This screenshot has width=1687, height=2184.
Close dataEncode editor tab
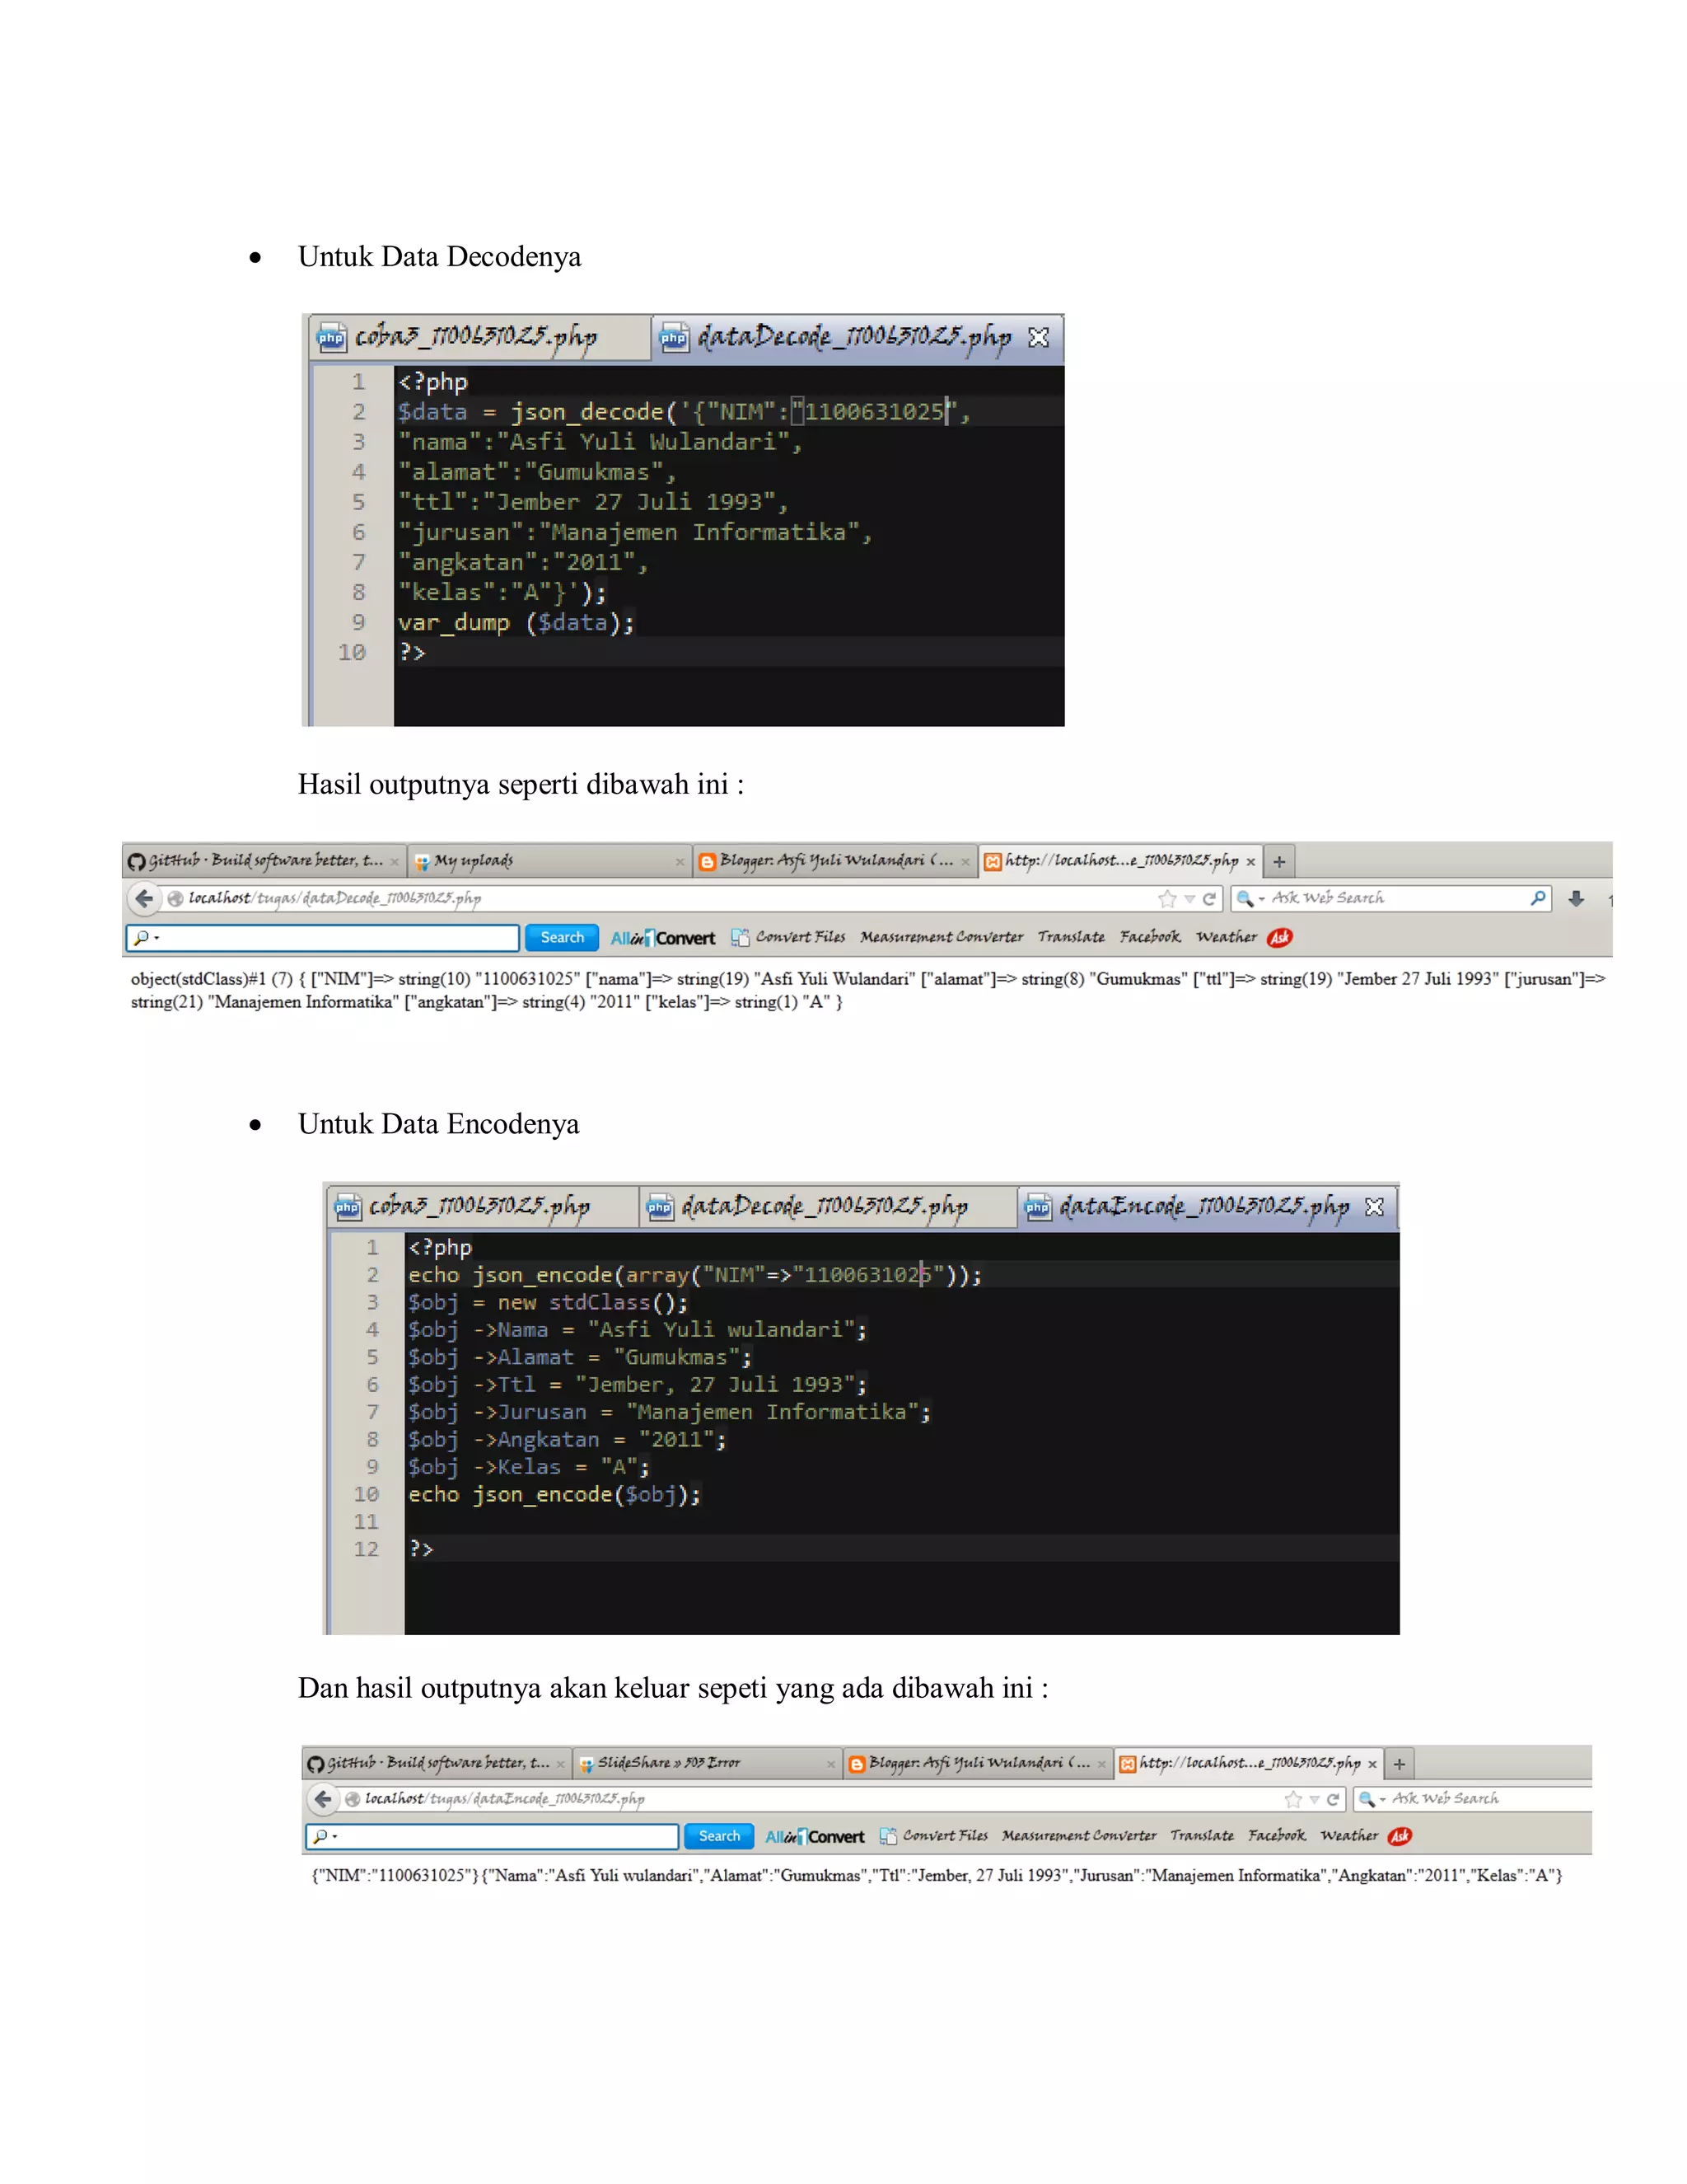pos(1374,1207)
